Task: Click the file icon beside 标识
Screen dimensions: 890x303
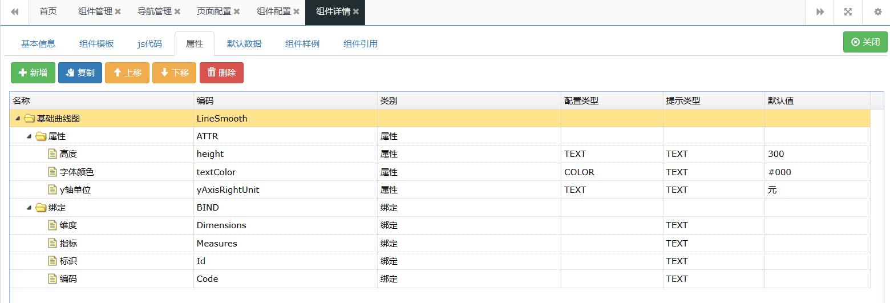Action: (x=52, y=261)
